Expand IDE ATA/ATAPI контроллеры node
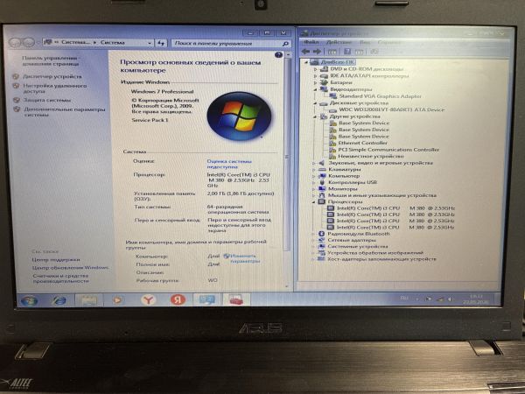525x394 pixels. coord(315,76)
